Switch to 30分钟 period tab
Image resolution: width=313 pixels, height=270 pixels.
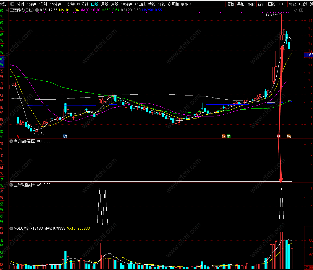click(69, 4)
